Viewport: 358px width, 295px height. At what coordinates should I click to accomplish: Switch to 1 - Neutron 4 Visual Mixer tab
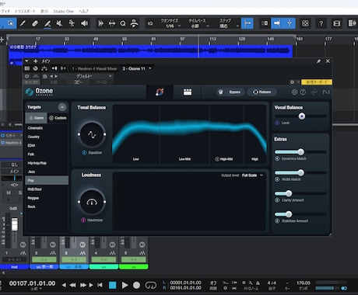(94, 68)
